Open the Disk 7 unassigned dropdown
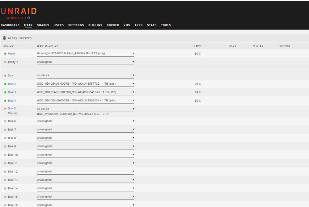Viewport: 309px width, 207px height. coord(85,129)
